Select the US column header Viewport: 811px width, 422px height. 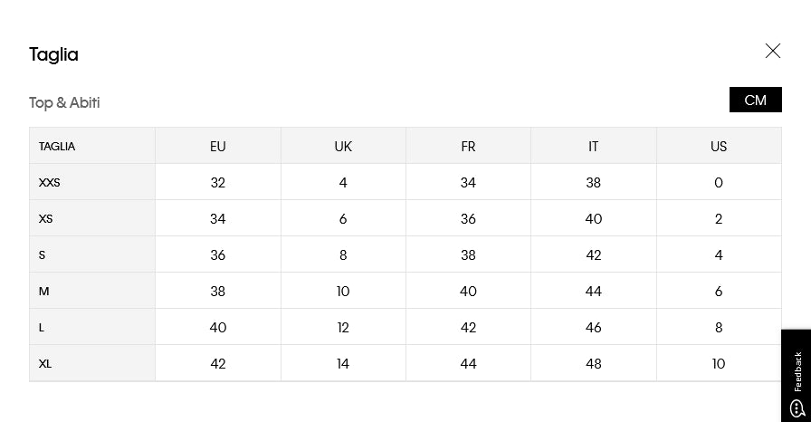(719, 146)
